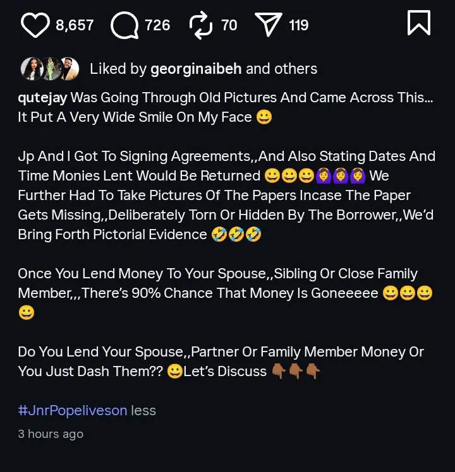
Task: Click the first liker avatar thumbnail
Action: (x=32, y=68)
